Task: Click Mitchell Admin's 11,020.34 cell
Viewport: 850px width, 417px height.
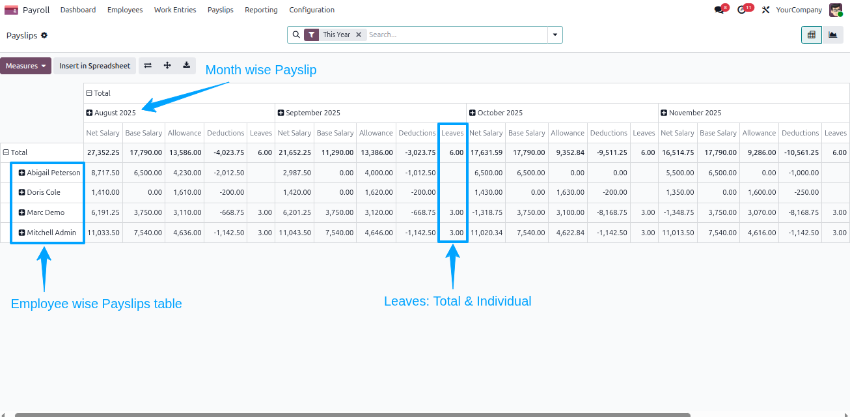Action: (486, 233)
